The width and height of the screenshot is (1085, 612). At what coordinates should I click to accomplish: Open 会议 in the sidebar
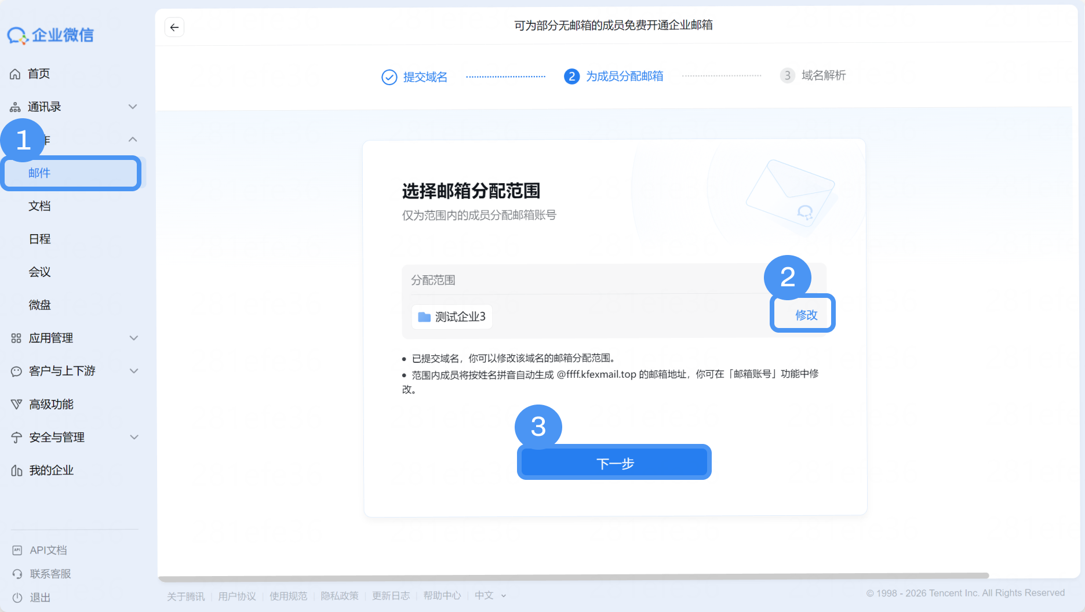pyautogui.click(x=39, y=272)
